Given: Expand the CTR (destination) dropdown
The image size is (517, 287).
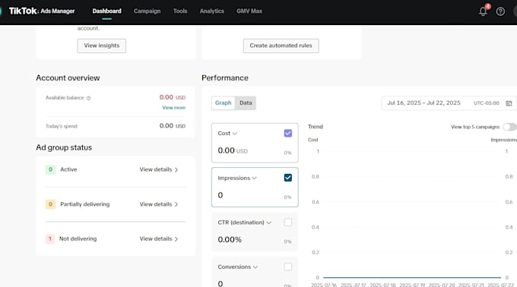Looking at the screenshot, I should [x=269, y=222].
